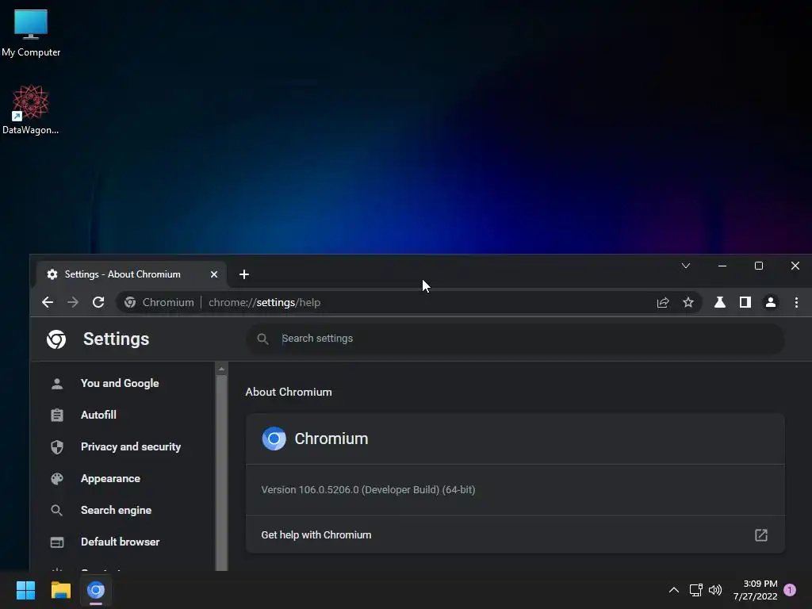Open File Explorer from the taskbar
812x609 pixels.
[60, 590]
